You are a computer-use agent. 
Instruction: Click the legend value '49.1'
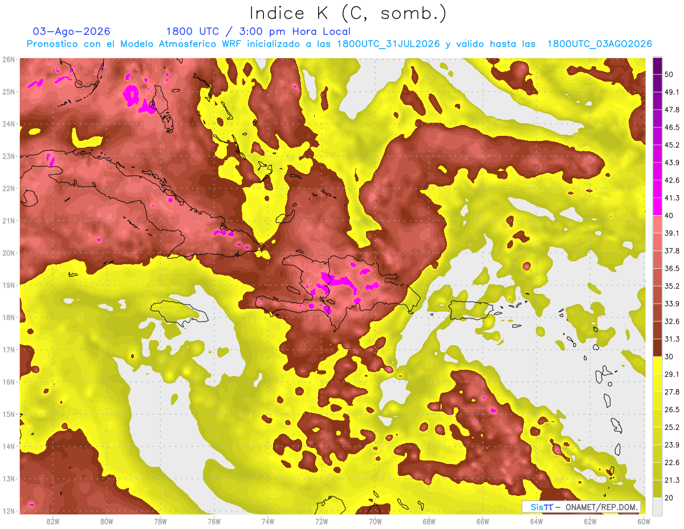(x=673, y=92)
